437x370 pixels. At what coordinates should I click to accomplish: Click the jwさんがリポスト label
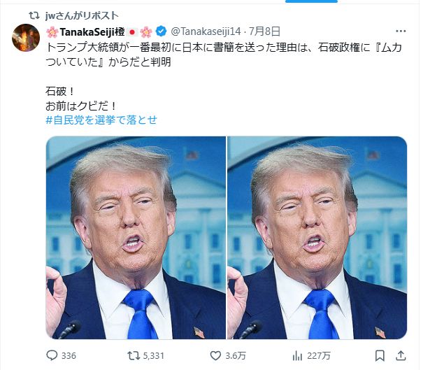pos(82,15)
